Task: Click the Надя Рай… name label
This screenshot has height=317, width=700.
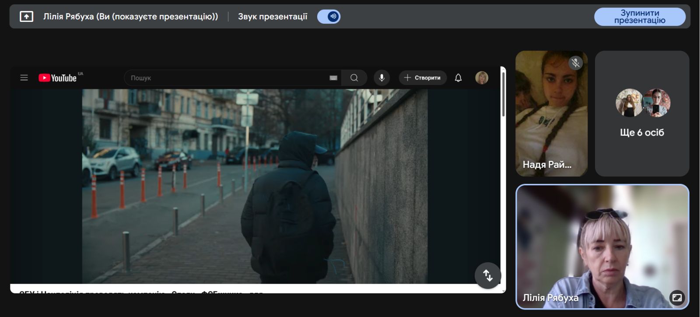Action: click(x=547, y=165)
